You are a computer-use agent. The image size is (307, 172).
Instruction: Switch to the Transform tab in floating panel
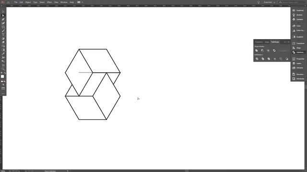coord(259,42)
